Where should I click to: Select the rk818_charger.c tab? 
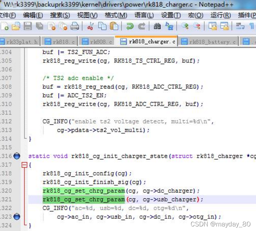[x=146, y=41]
